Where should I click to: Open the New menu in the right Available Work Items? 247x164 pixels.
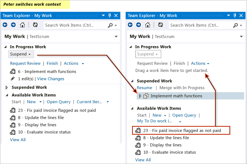pos(159,115)
